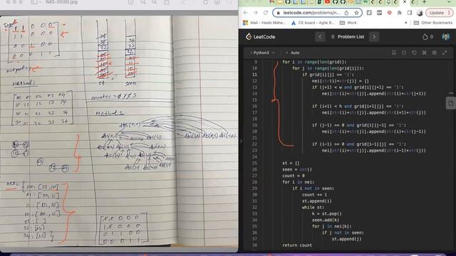Open the Auto dropdown in editor toolbar

pos(293,53)
